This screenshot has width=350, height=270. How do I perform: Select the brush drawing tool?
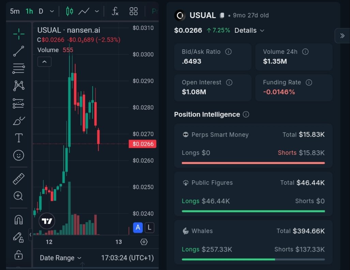click(19, 120)
